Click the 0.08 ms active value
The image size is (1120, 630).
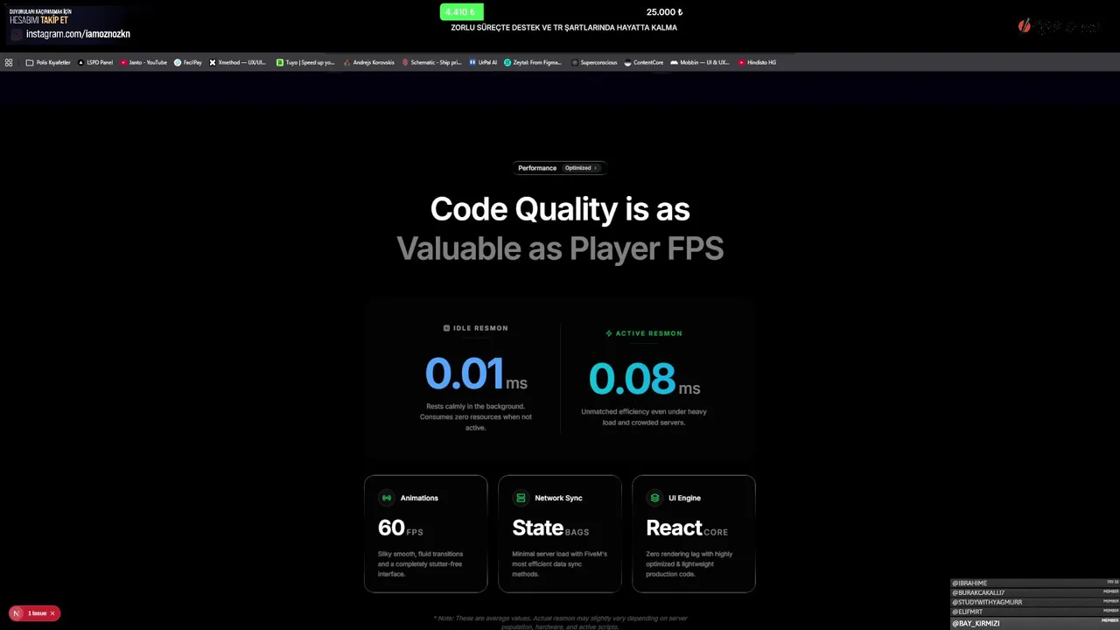644,379
